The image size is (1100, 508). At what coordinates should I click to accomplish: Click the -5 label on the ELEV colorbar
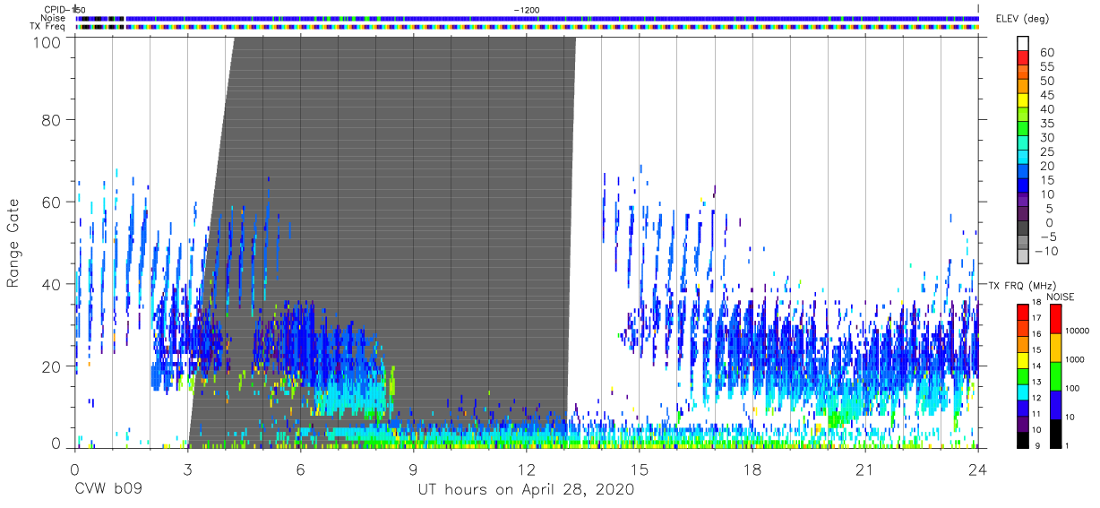click(1047, 237)
